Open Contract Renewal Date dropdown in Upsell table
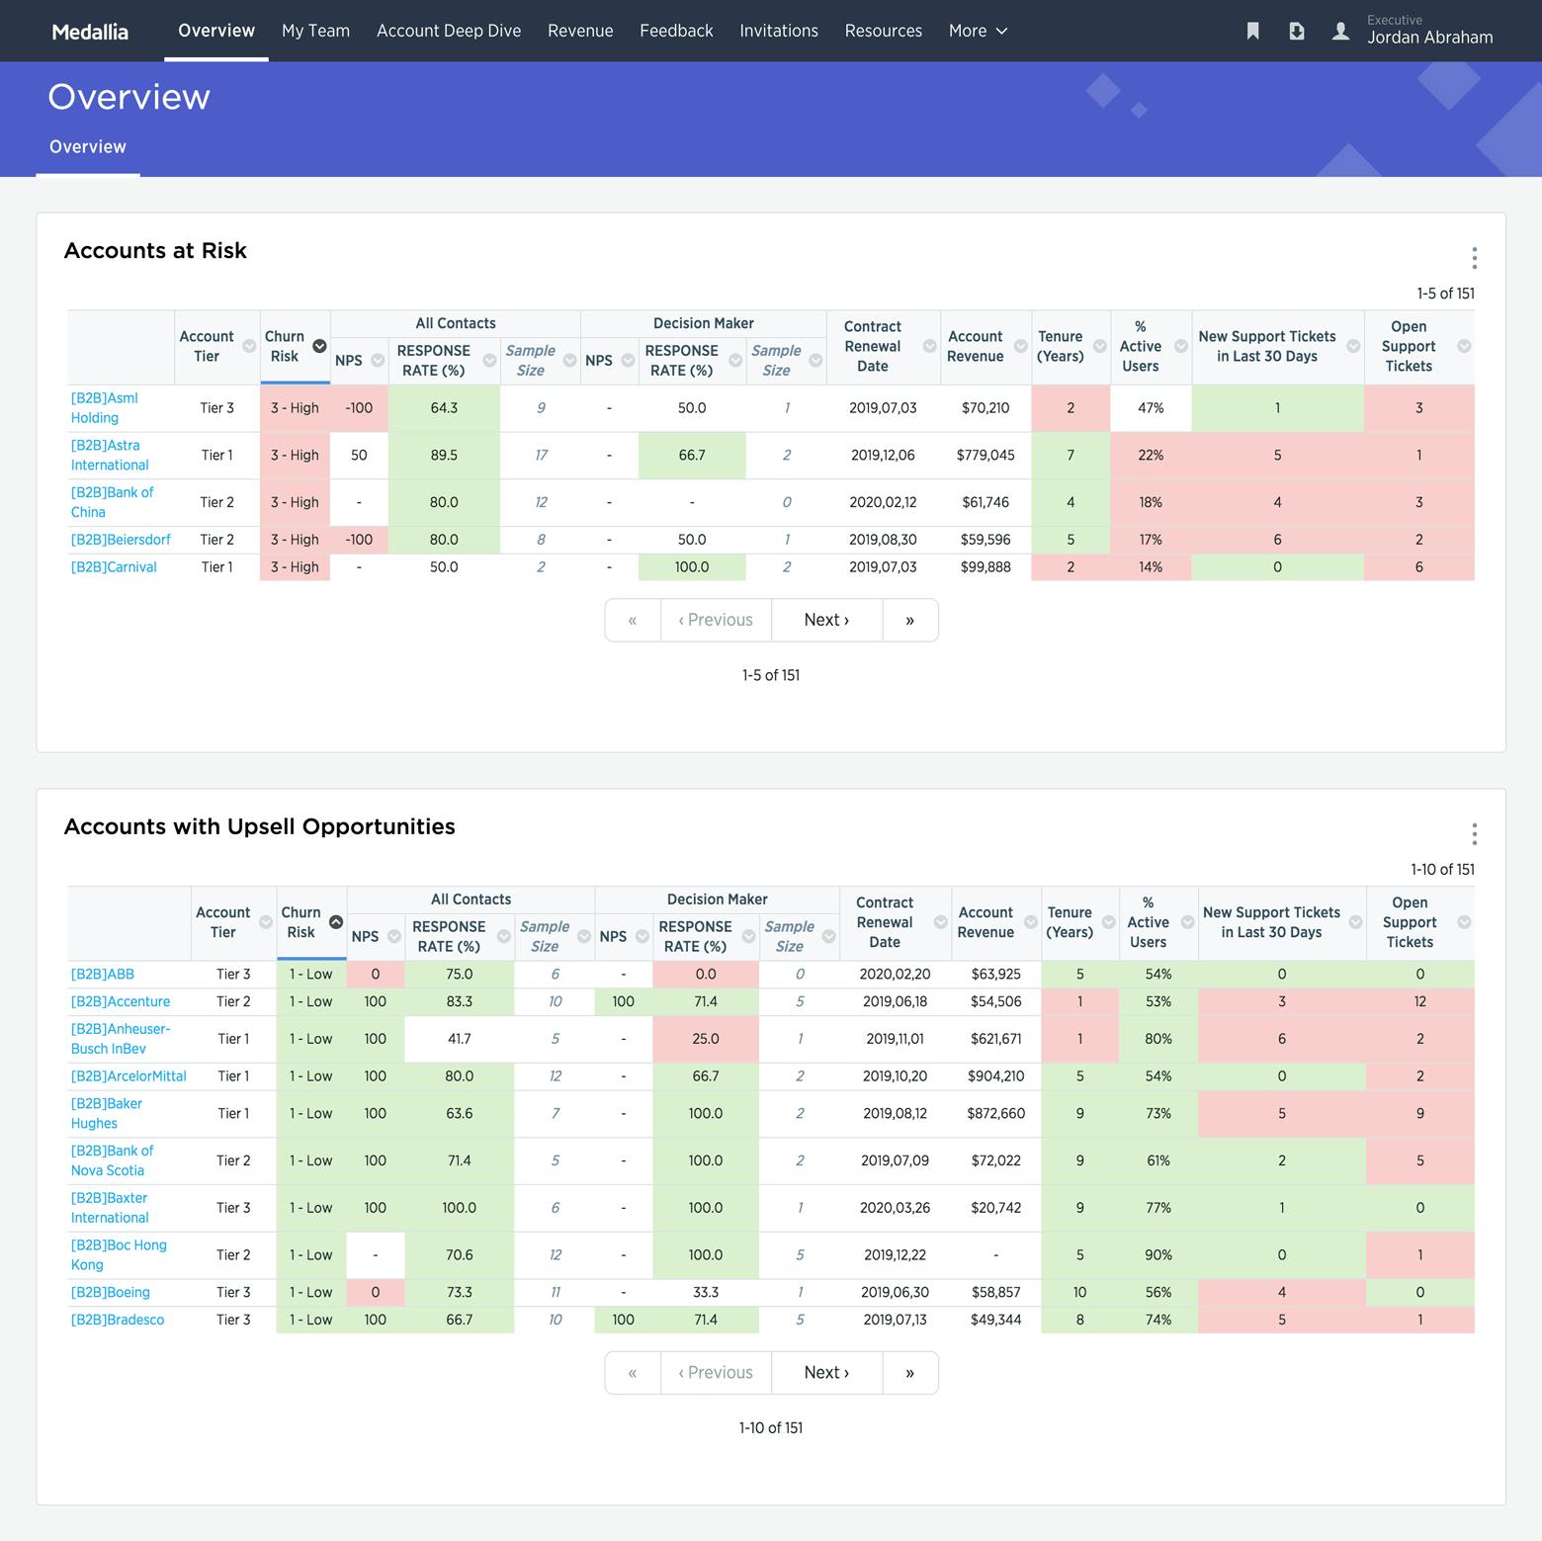This screenshot has width=1542, height=1541. (940, 922)
